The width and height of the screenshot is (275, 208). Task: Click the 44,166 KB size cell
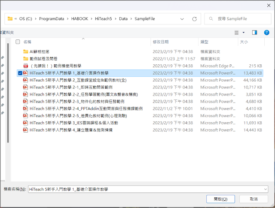[253, 80]
